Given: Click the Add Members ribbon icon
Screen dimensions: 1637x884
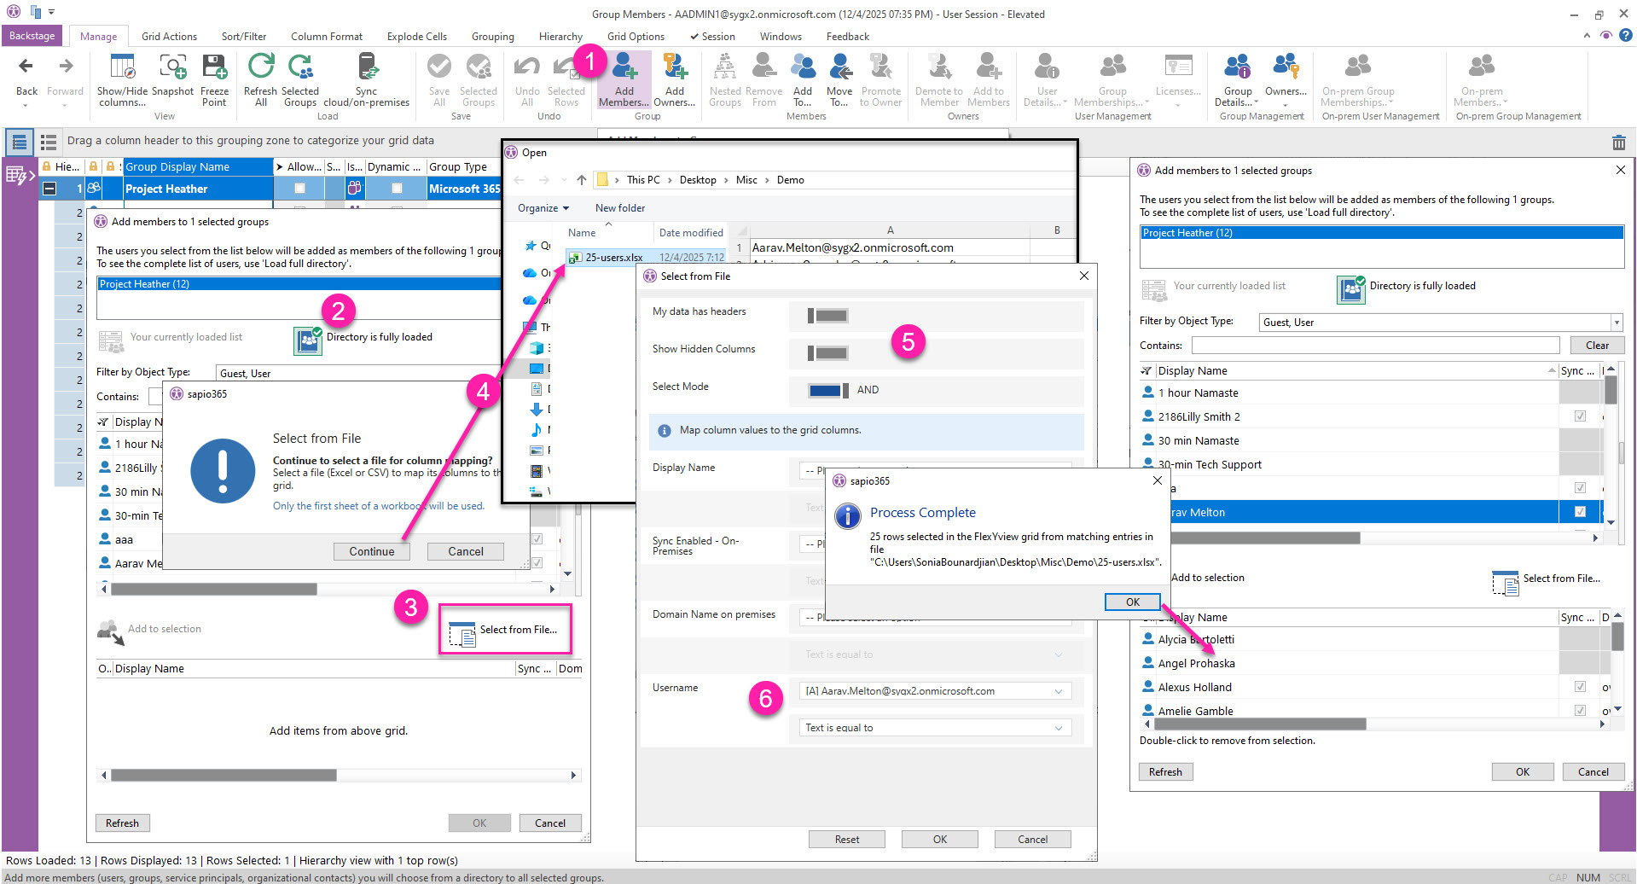Looking at the screenshot, I should pos(624,67).
